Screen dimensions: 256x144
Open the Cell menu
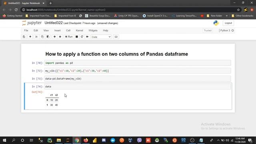pyautogui.click(x=68, y=30)
